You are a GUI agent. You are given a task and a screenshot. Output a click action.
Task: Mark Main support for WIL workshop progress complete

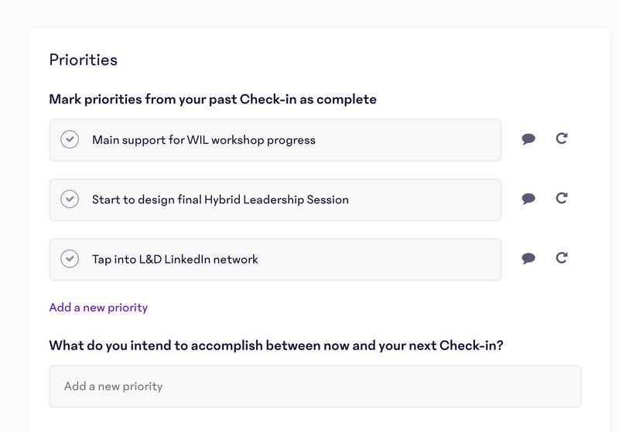(x=70, y=140)
